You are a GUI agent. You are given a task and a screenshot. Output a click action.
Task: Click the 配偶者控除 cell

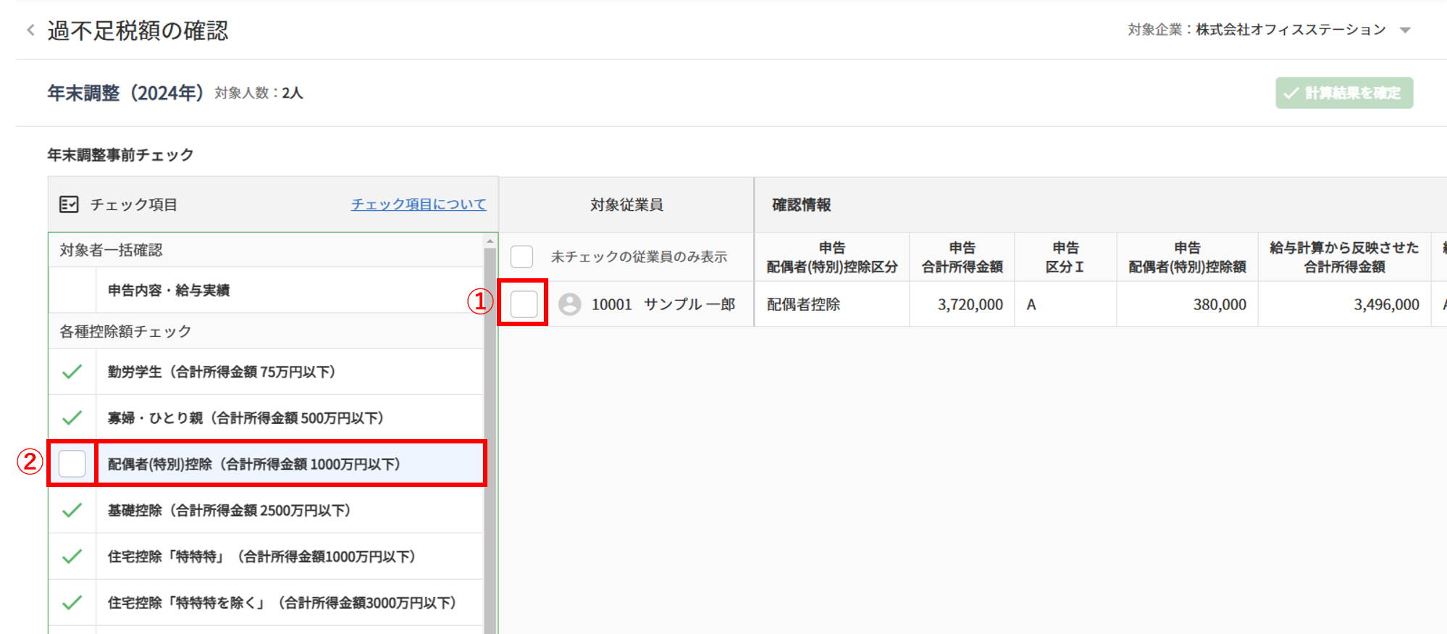(831, 304)
